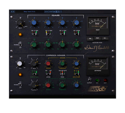This screenshot has height=113, width=125.
Task: Select the B state button
Action: pyautogui.click(x=59, y=12)
